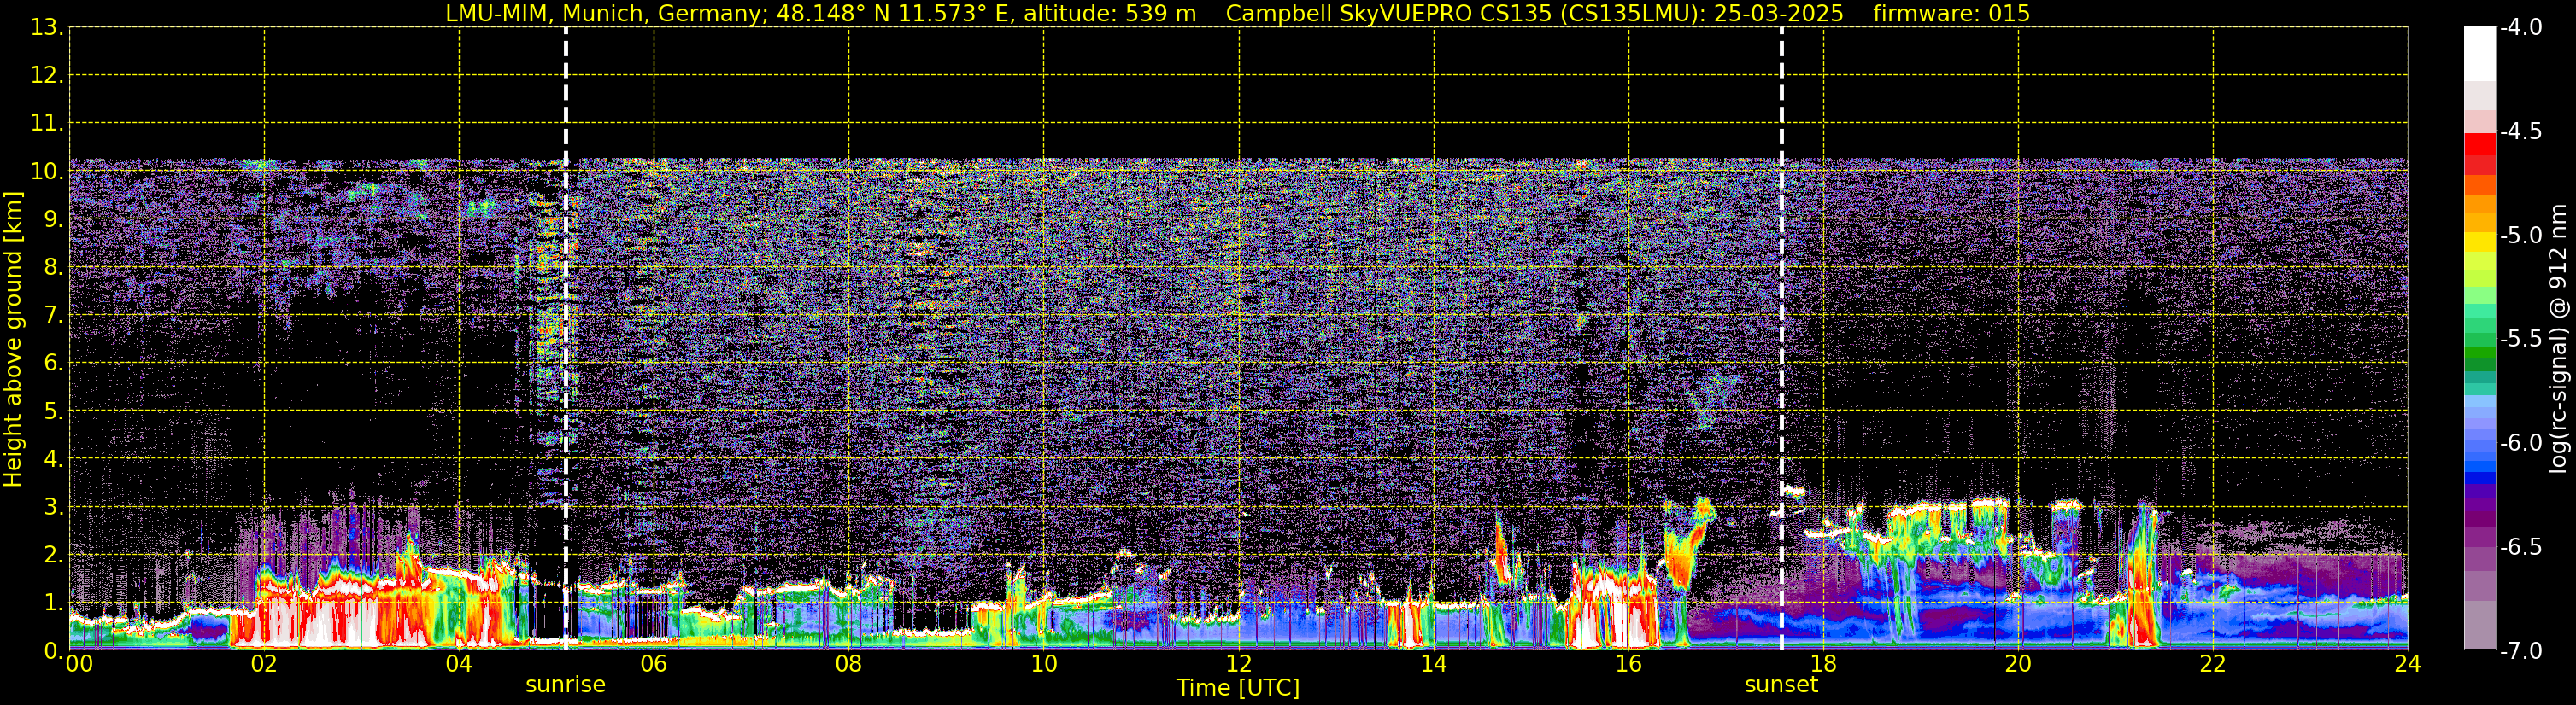Click the '20' time axis label
The width and height of the screenshot is (2576, 705).
click(x=2018, y=664)
